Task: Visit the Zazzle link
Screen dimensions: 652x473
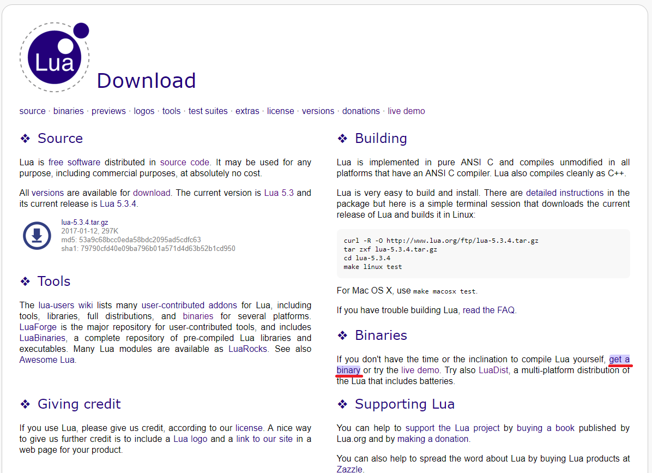Action: [x=349, y=469]
